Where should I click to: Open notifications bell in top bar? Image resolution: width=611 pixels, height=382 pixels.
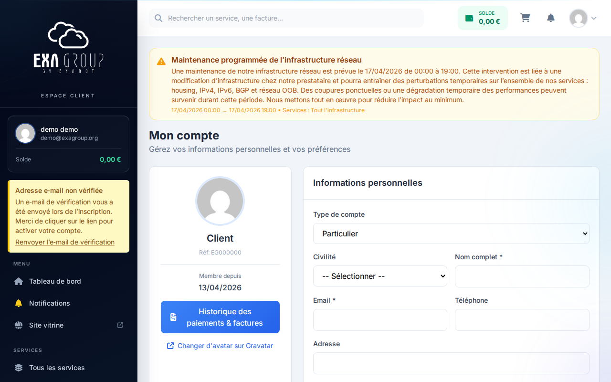(x=551, y=18)
